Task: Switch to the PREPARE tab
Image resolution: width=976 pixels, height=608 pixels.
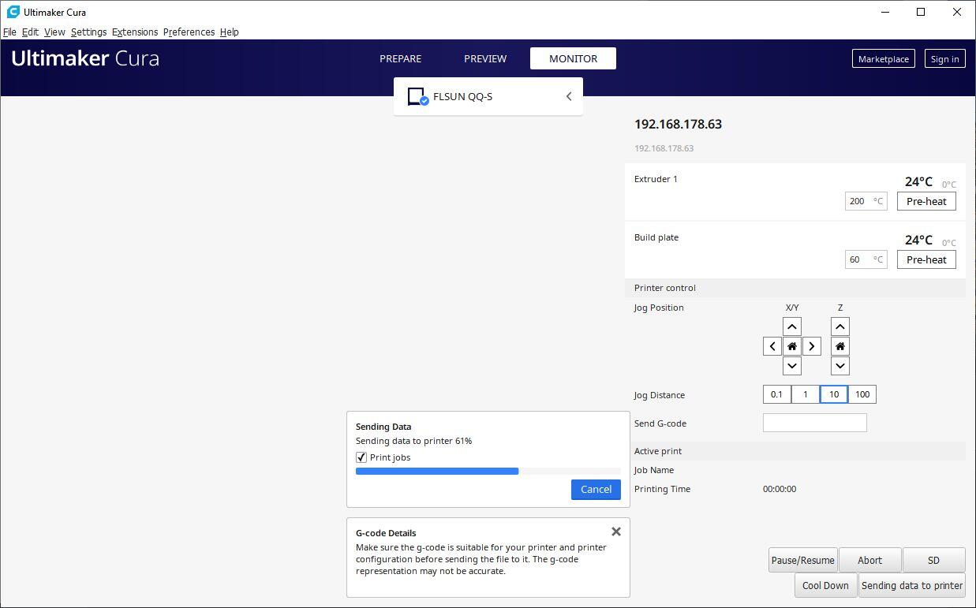Action: click(400, 58)
